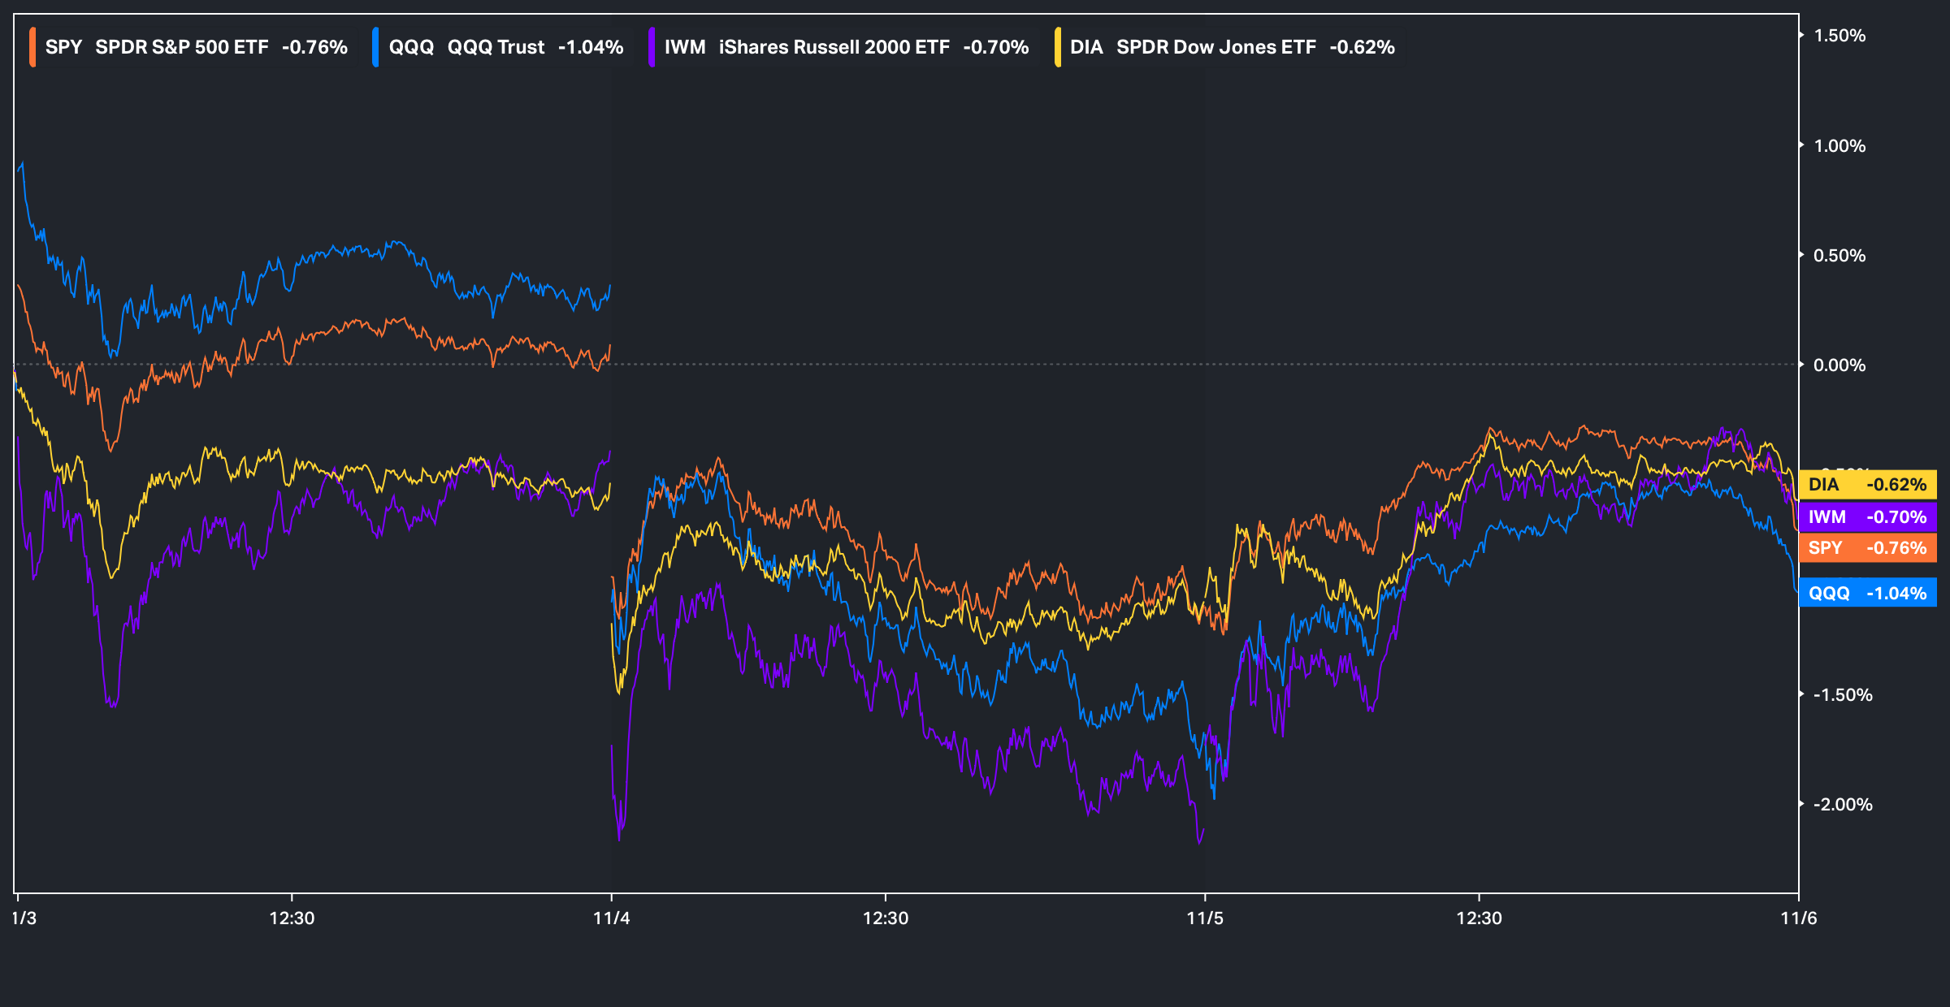Click the yellow DIA legend color bar
1950x1007 pixels.
tap(1057, 47)
